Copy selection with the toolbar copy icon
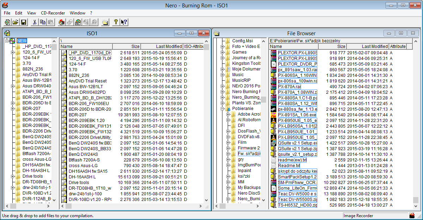Screen dimensions: 423x220 [43, 22]
